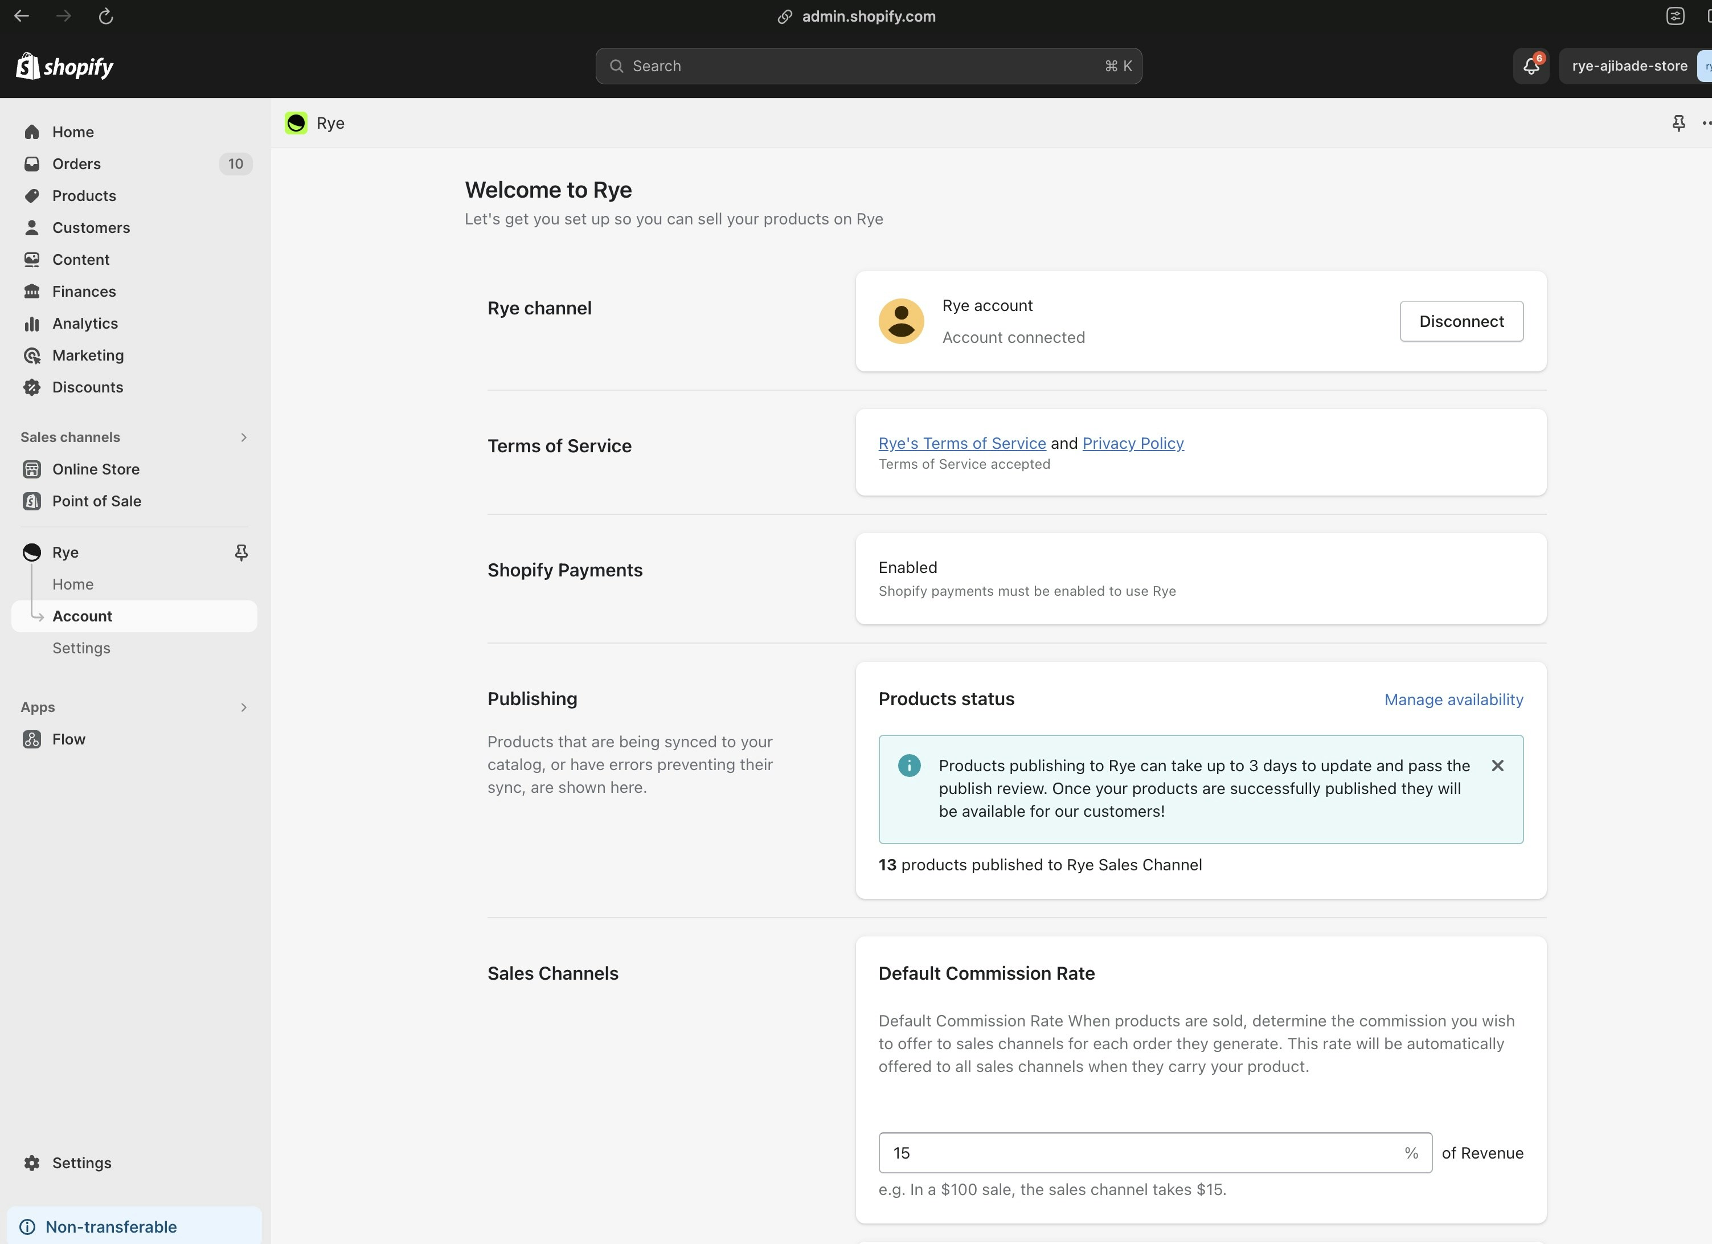Open Products in the sidebar

click(134, 195)
